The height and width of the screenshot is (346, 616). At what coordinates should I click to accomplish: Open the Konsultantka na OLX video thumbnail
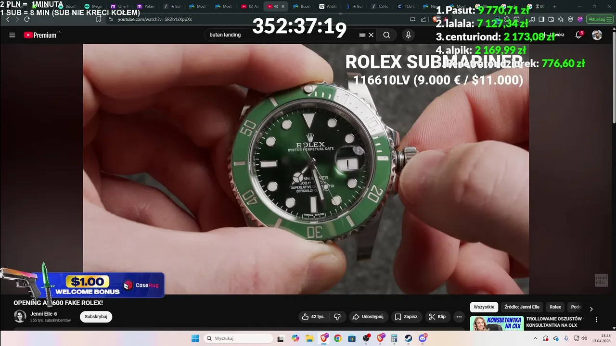point(496,323)
